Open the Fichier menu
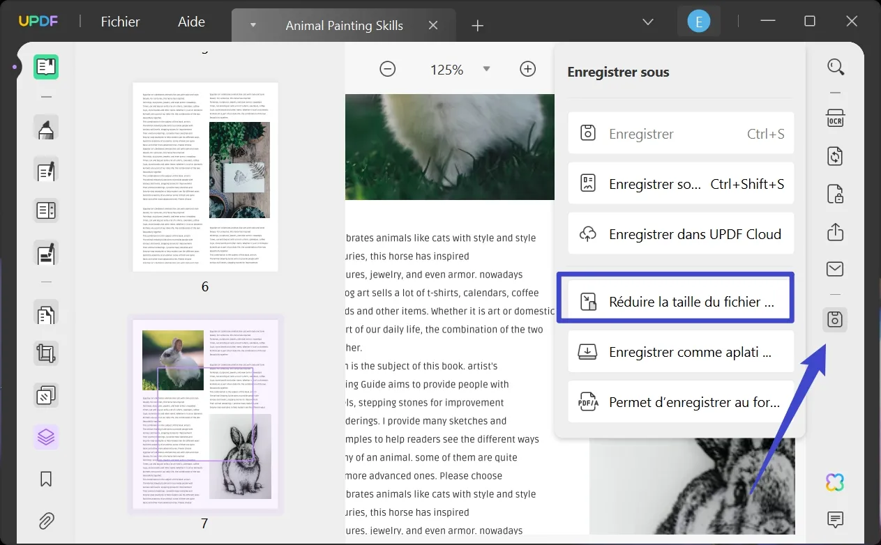881x545 pixels. click(121, 22)
